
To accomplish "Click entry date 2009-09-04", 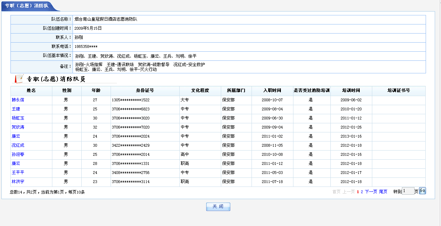I will pos(272,127).
